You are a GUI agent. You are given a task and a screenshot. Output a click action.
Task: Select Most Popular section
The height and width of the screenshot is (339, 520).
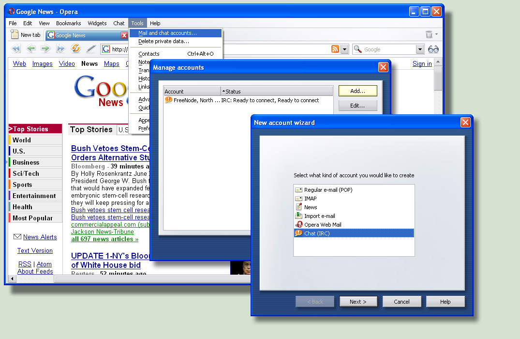pos(35,218)
